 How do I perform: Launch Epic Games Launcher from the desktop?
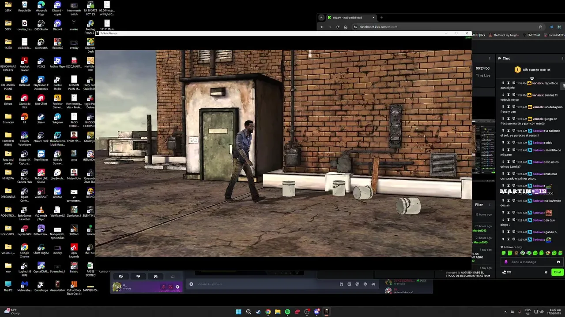pyautogui.click(x=25, y=213)
